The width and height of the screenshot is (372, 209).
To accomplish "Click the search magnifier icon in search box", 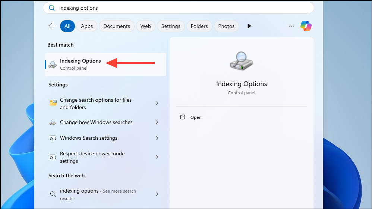I will tap(52, 8).
